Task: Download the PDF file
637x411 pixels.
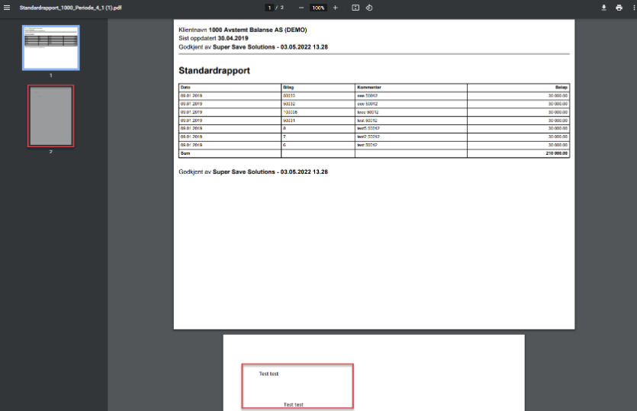Action: 603,8
